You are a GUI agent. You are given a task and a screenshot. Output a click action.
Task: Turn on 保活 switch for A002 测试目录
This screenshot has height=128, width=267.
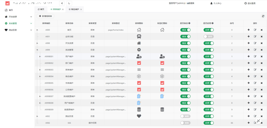pyautogui.click(x=186, y=116)
